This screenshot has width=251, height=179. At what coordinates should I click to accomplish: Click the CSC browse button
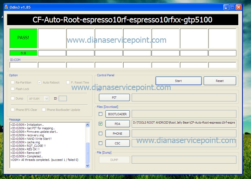(117, 143)
